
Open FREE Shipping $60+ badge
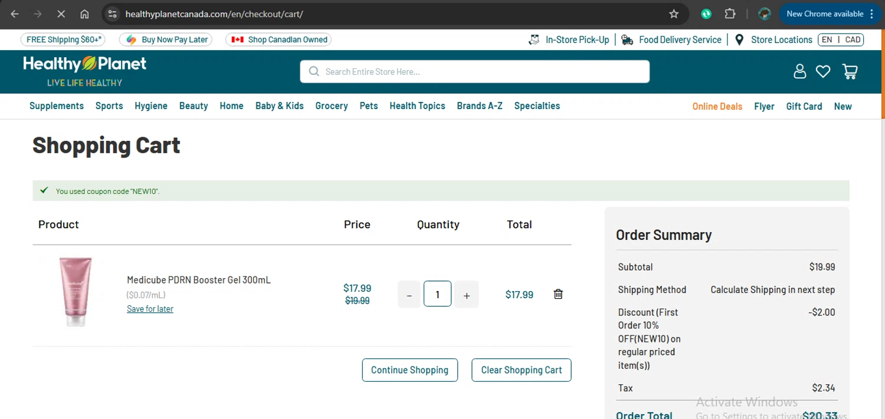click(x=63, y=39)
